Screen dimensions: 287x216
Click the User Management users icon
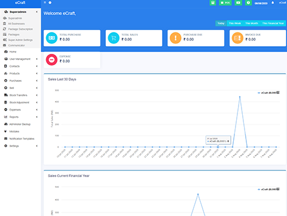point(6,59)
